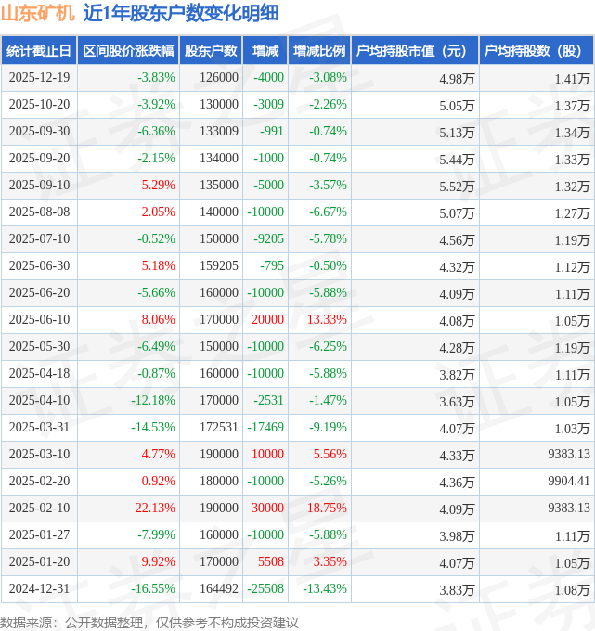Click the 172531 shareholder count cell
The image size is (595, 631).
tap(218, 428)
